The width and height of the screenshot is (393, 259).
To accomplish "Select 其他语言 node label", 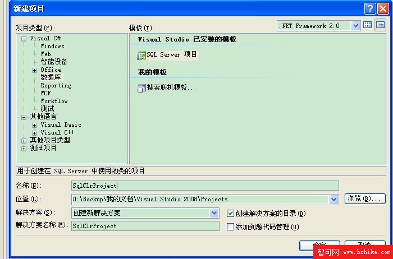I will pyautogui.click(x=43, y=117).
